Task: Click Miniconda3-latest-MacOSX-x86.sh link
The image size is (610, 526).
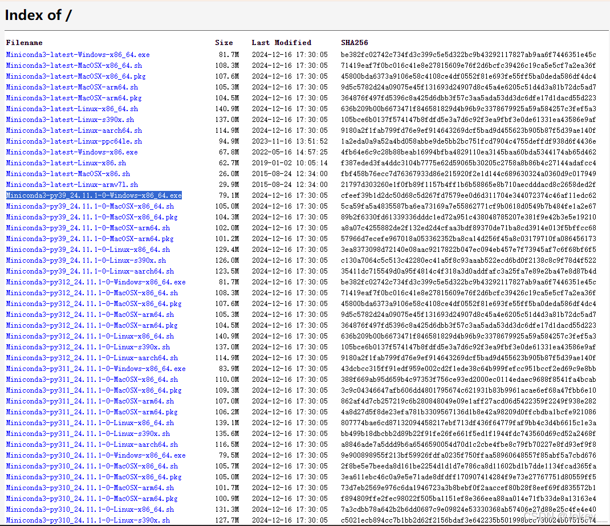Action: point(68,174)
